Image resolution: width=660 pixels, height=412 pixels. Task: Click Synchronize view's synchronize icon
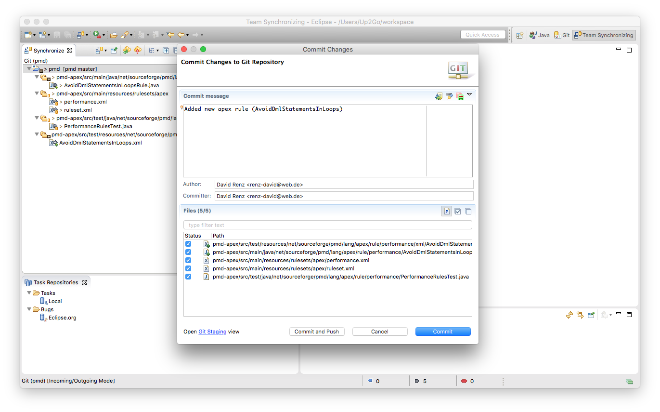[x=99, y=50]
